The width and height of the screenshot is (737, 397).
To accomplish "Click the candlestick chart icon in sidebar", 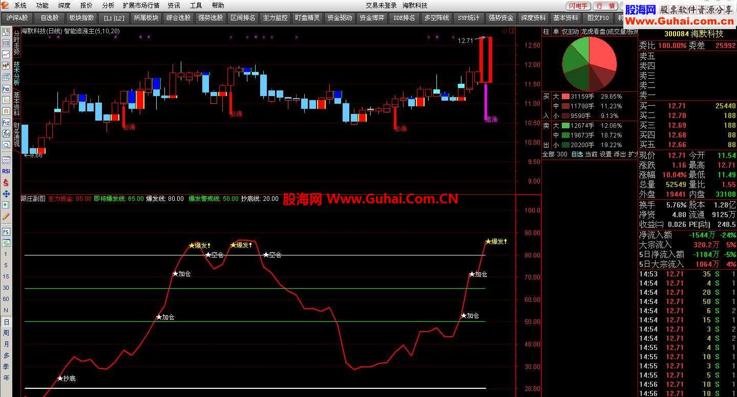I will point(6,65).
